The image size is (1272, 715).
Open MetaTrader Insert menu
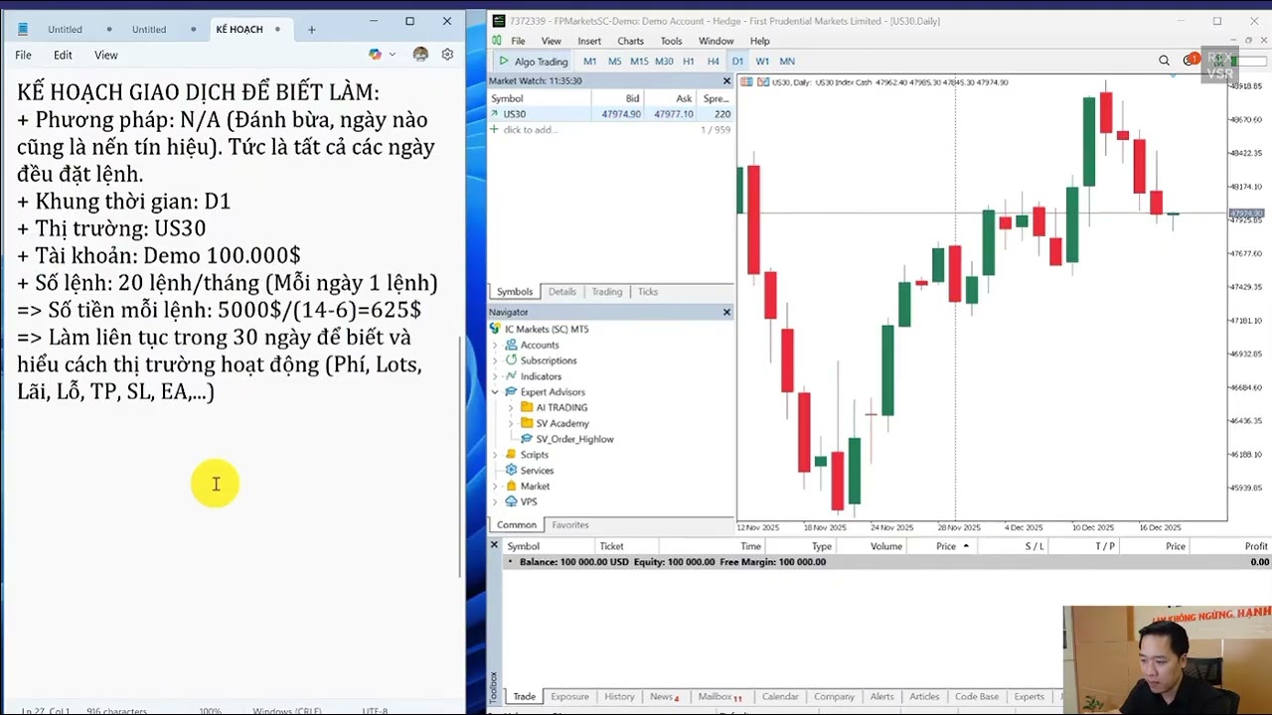pyautogui.click(x=589, y=41)
